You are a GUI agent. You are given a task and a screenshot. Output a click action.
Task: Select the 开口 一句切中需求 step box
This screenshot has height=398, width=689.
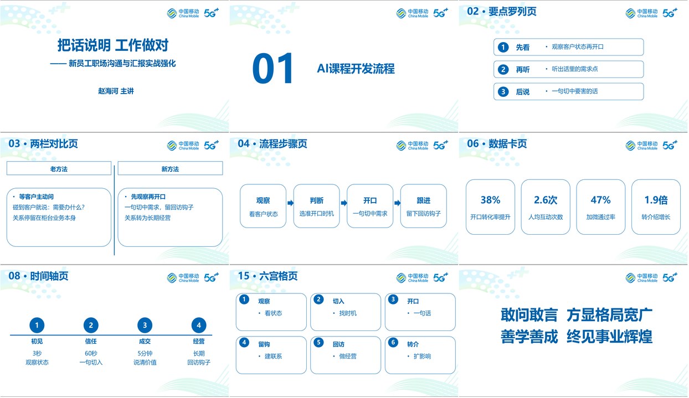tap(370, 206)
